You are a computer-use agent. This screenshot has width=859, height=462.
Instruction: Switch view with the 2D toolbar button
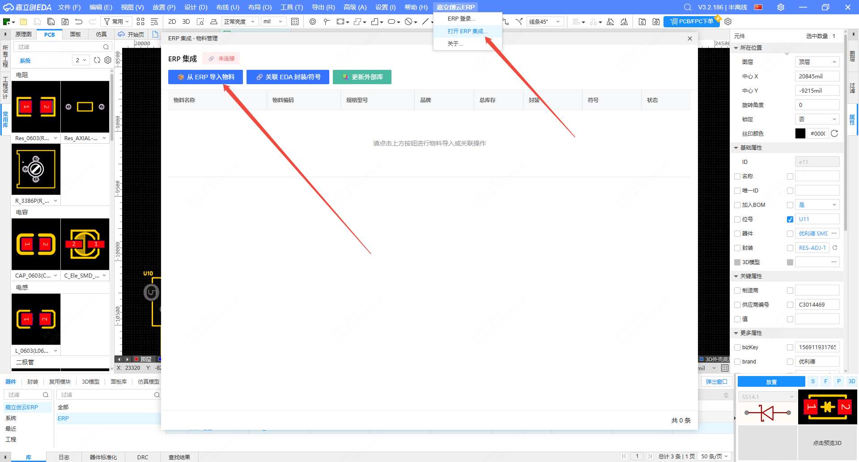[172, 21]
